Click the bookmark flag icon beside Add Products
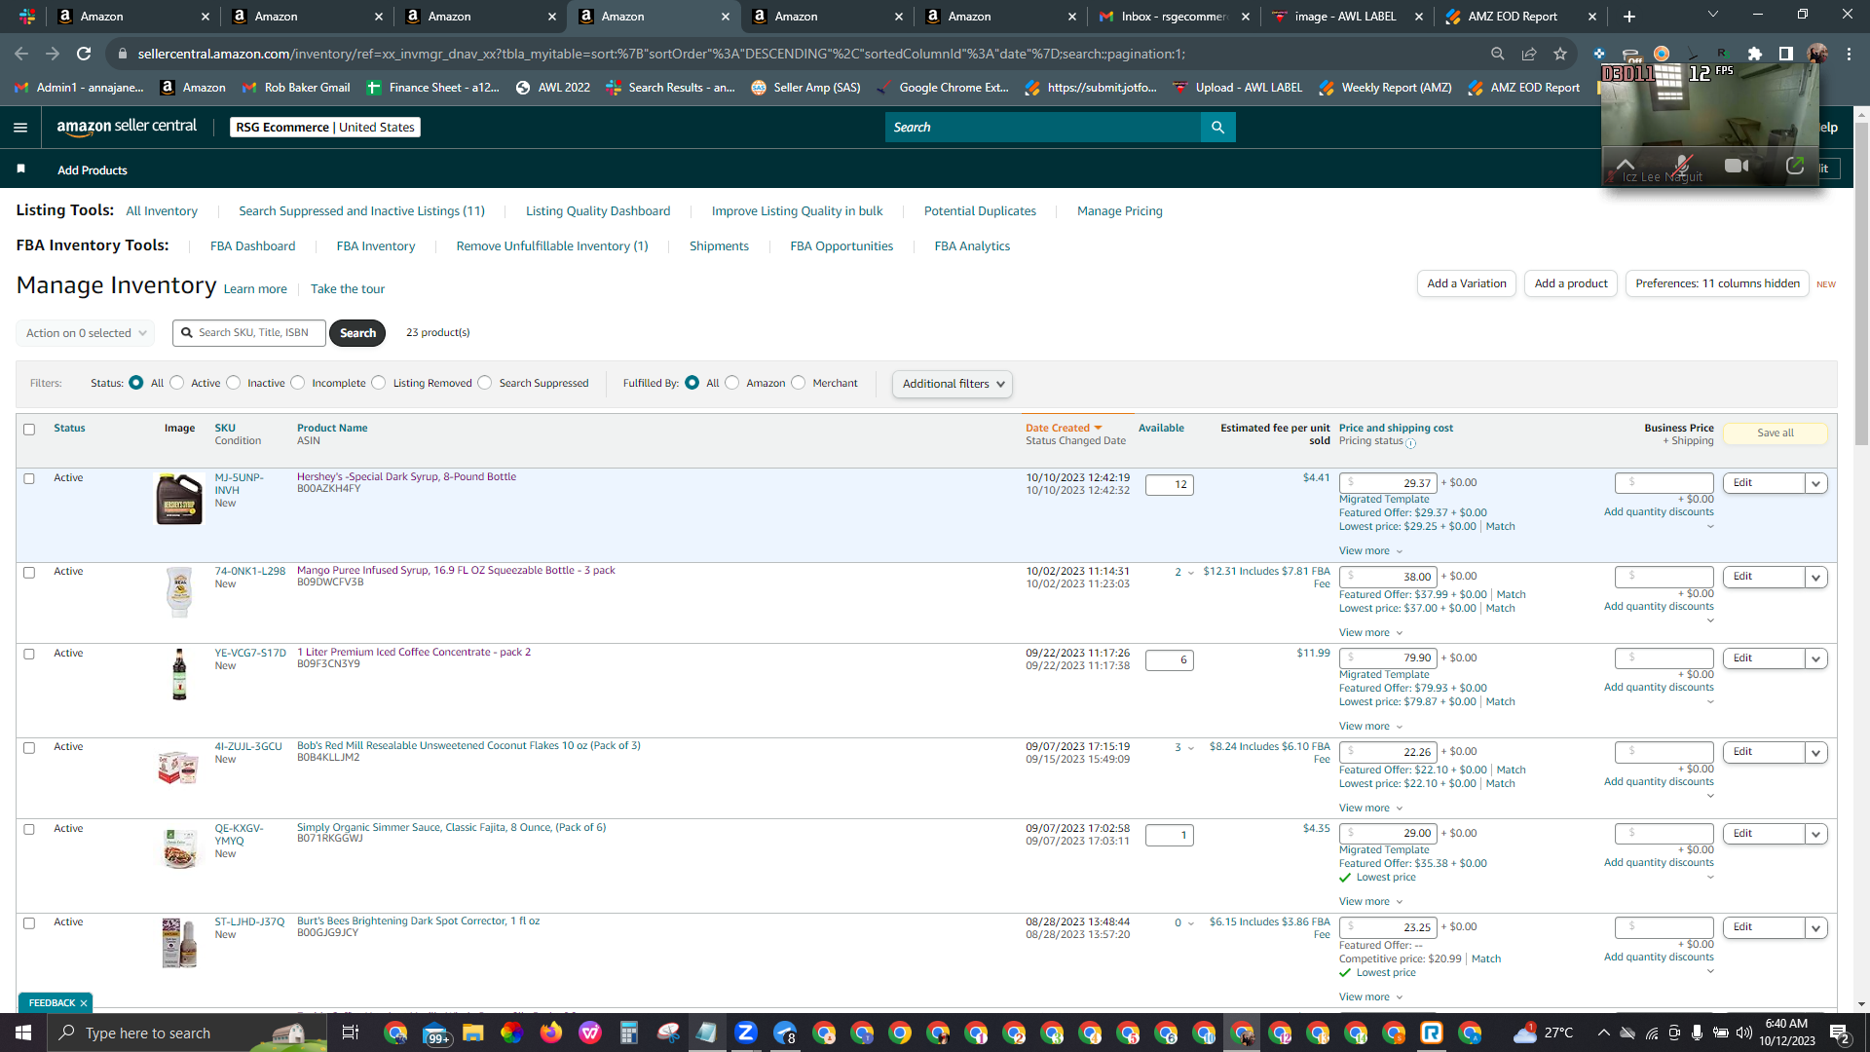The height and width of the screenshot is (1052, 1870). click(x=21, y=169)
